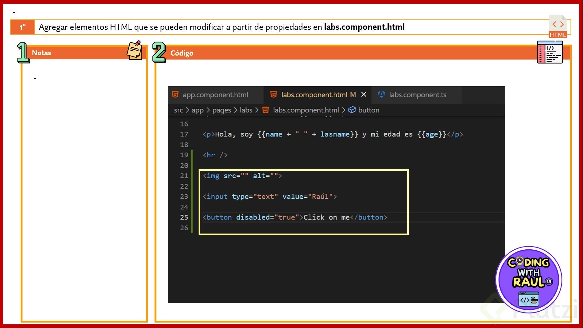This screenshot has height=328, width=583.
Task: Close the labs.component.html tab
Action: (x=363, y=94)
